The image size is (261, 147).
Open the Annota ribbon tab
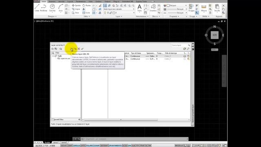click(61, 2)
